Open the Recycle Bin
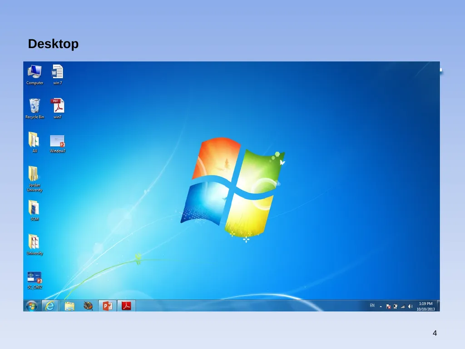The height and width of the screenshot is (349, 465). point(35,109)
